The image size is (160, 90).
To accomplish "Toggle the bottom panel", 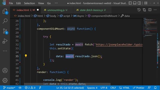I will (135, 3).
